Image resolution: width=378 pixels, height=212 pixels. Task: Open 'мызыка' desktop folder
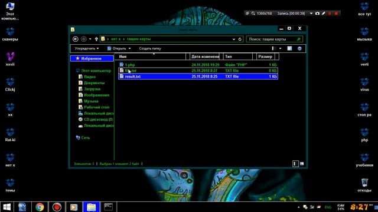click(364, 34)
